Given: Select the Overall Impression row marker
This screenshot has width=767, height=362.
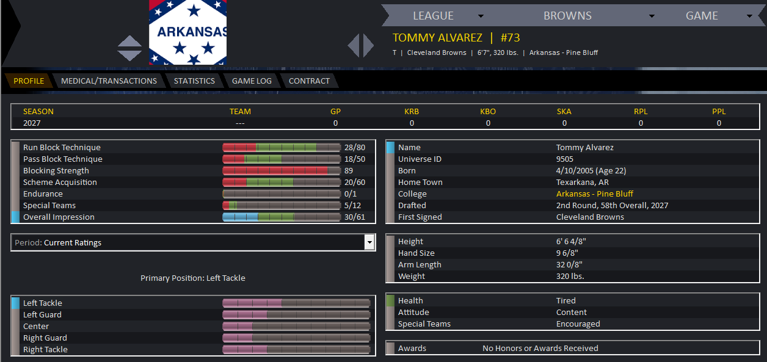Looking at the screenshot, I should 15,217.
